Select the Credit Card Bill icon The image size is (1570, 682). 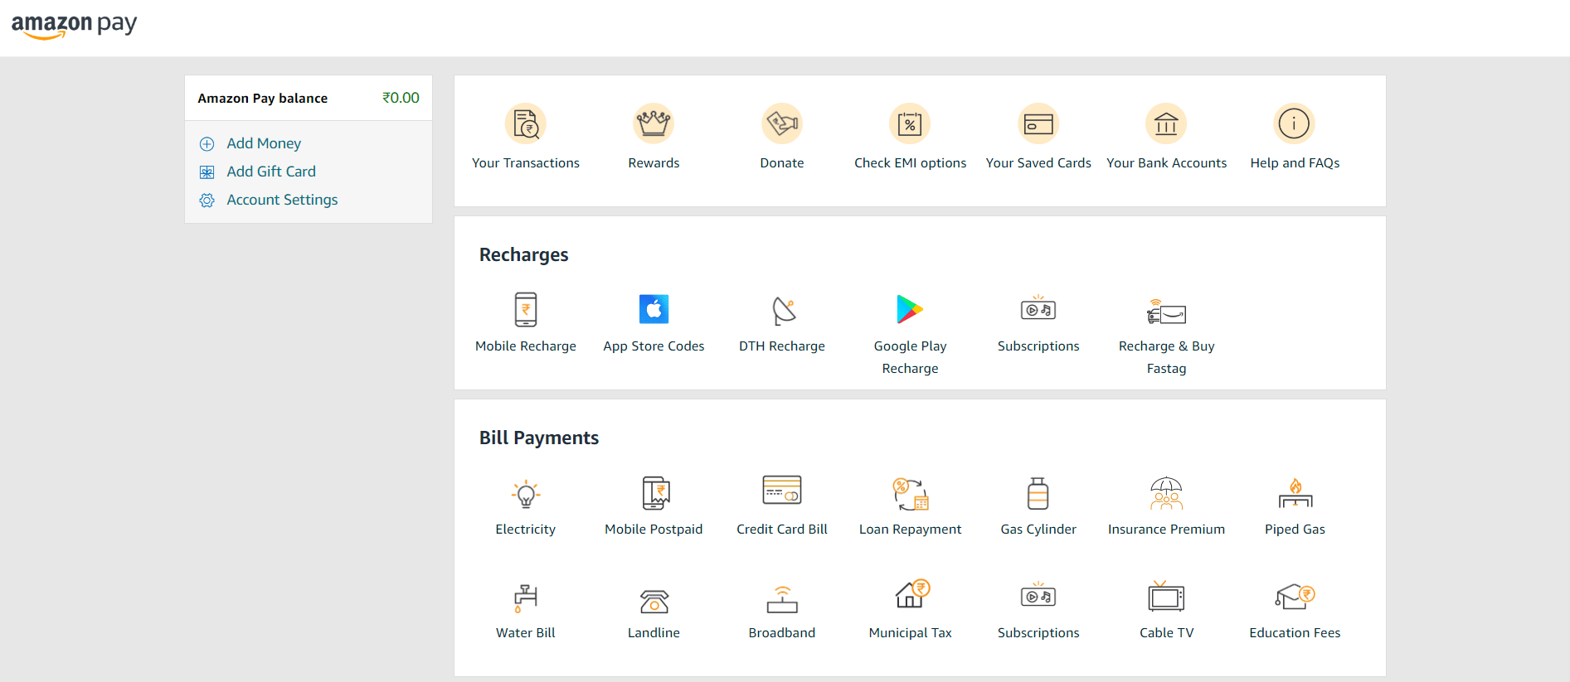(782, 490)
